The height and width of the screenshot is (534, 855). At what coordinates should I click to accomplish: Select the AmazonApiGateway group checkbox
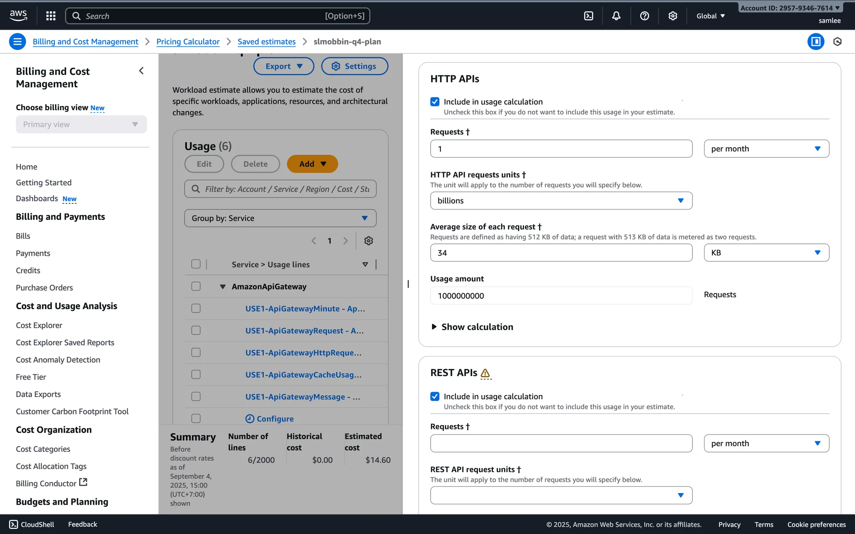point(196,287)
